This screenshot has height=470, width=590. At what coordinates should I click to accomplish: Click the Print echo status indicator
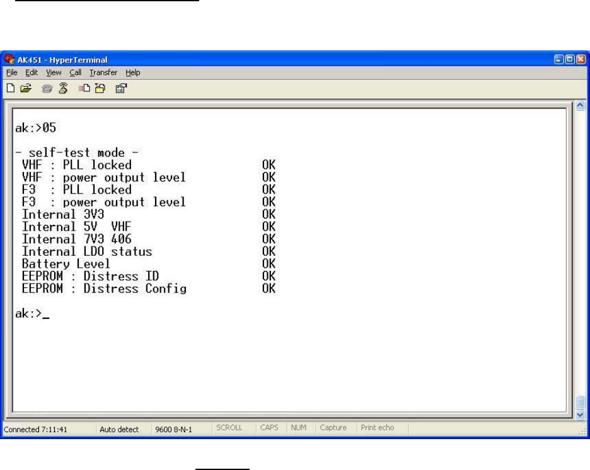(x=377, y=428)
